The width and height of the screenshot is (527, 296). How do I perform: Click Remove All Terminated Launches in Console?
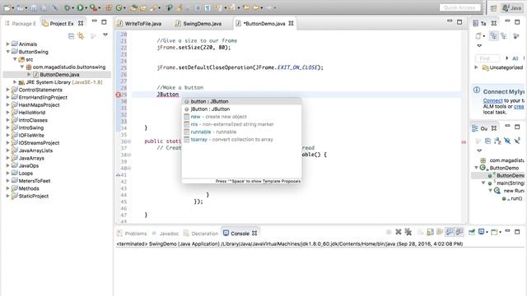pos(408,232)
